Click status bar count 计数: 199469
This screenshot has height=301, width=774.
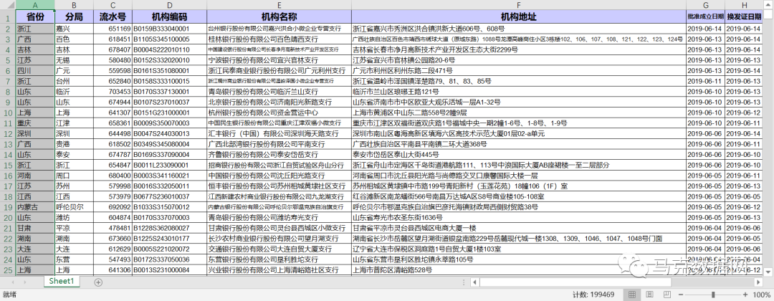click(593, 295)
